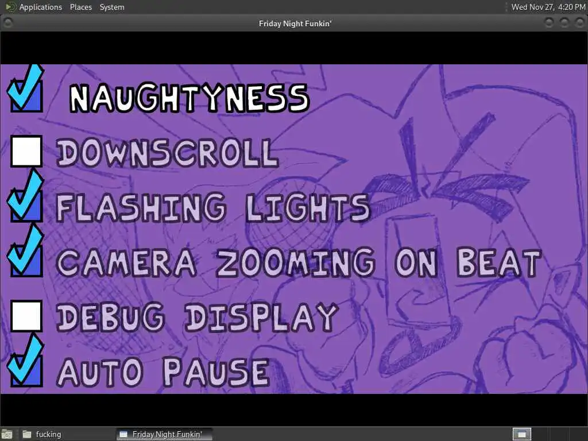Enable the Debug Display checkbox
This screenshot has height=441, width=588.
tap(26, 316)
